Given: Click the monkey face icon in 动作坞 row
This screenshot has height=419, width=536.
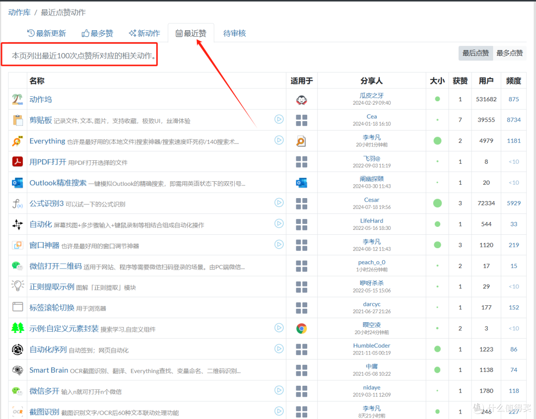Looking at the screenshot, I should 302,99.
